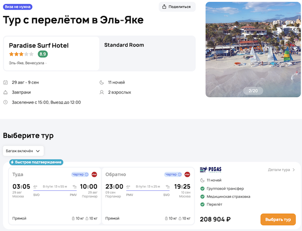The height and width of the screenshot is (231, 302).
Task: Click the Виза не нужна badge
Action: 19,7
